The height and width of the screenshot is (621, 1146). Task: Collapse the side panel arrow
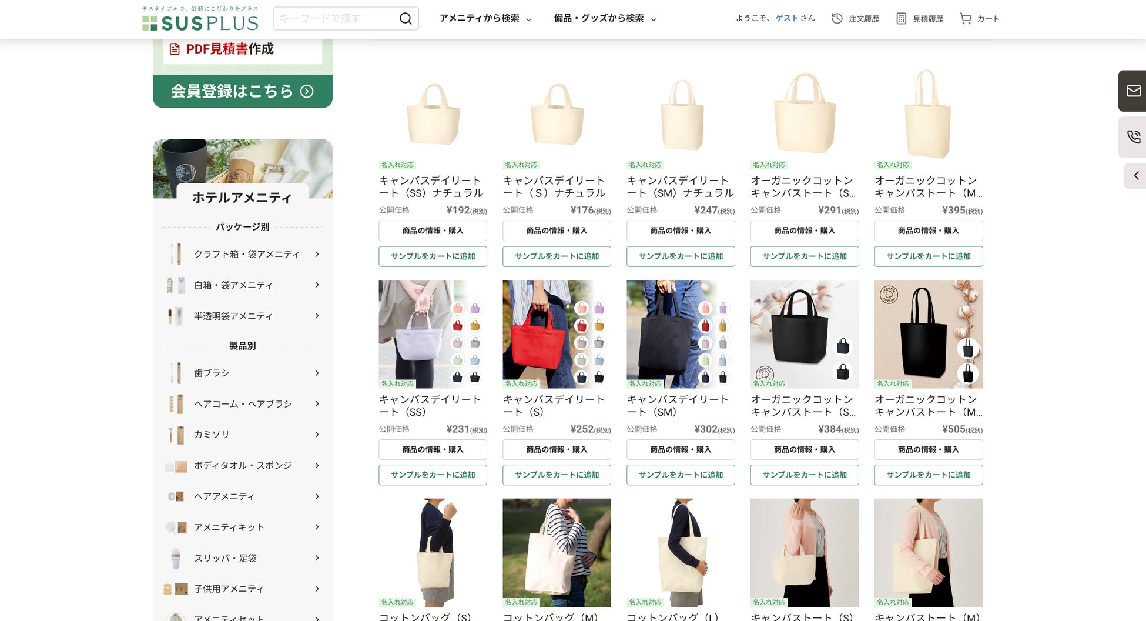(1136, 176)
